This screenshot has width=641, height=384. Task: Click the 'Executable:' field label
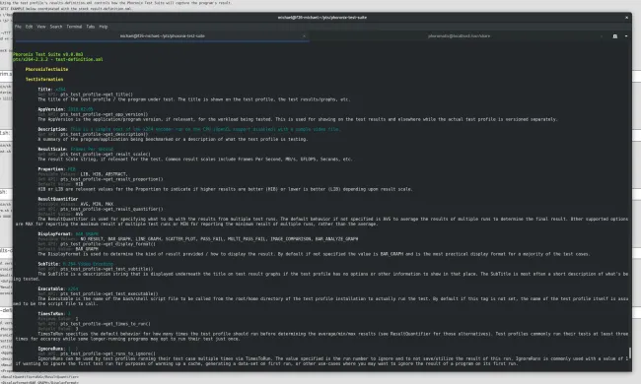(x=51, y=288)
